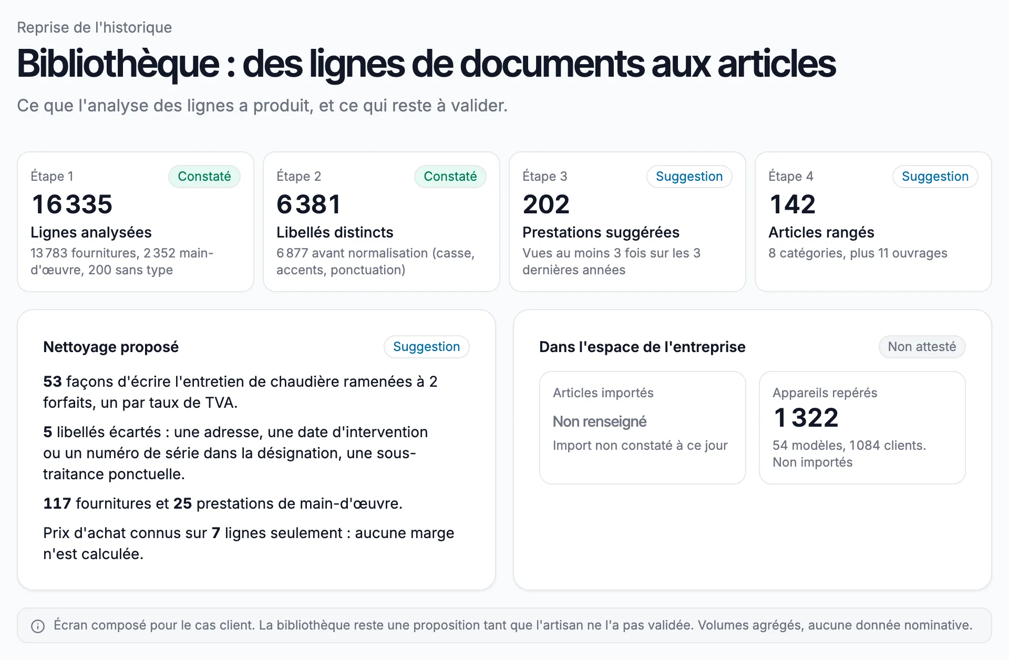Click the subtitle about what remains to validate
This screenshot has height=660, width=1009.
[262, 106]
